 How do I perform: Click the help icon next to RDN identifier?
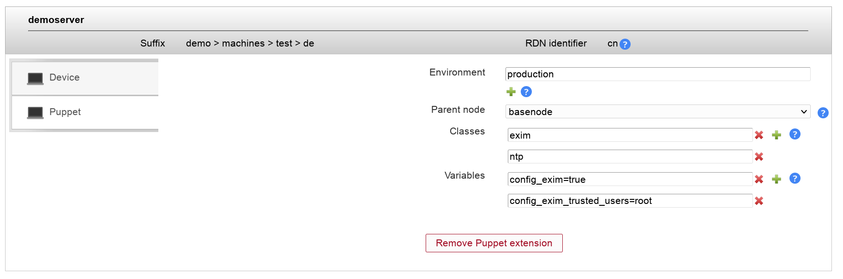click(625, 44)
